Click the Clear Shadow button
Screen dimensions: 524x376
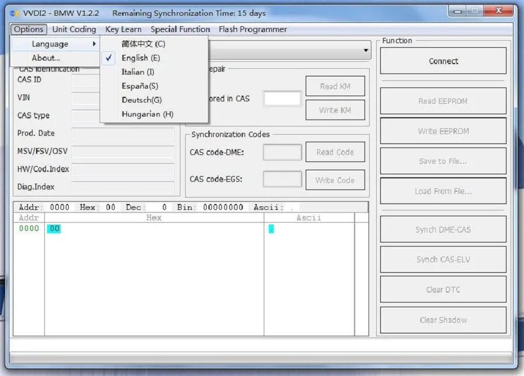click(443, 320)
